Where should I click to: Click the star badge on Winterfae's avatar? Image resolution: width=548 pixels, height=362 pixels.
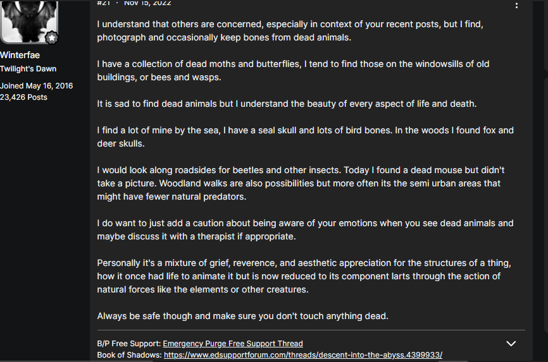point(52,37)
